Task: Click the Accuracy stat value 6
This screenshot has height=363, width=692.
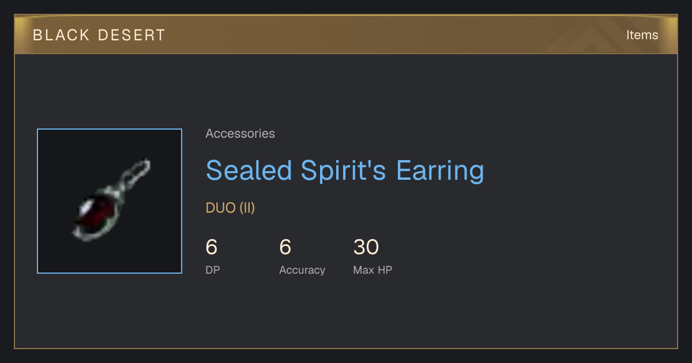Action: 285,247
